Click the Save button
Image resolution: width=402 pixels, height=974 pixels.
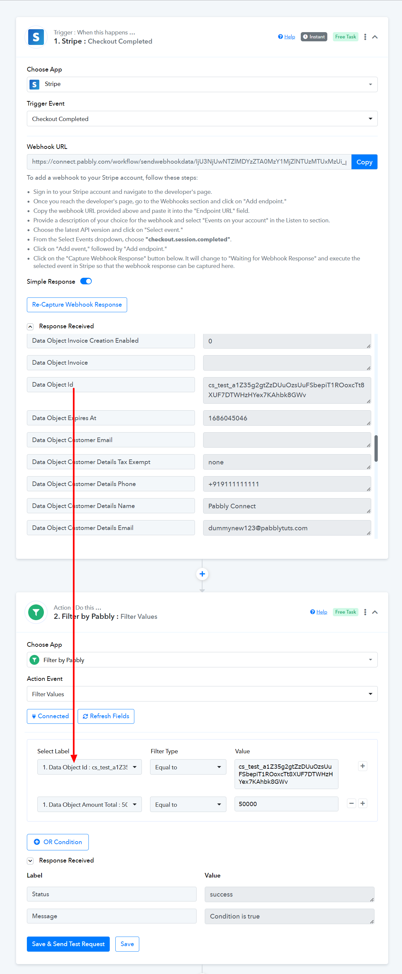127,944
